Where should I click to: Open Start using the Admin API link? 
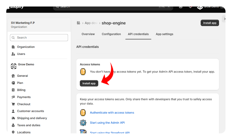tap(107, 123)
